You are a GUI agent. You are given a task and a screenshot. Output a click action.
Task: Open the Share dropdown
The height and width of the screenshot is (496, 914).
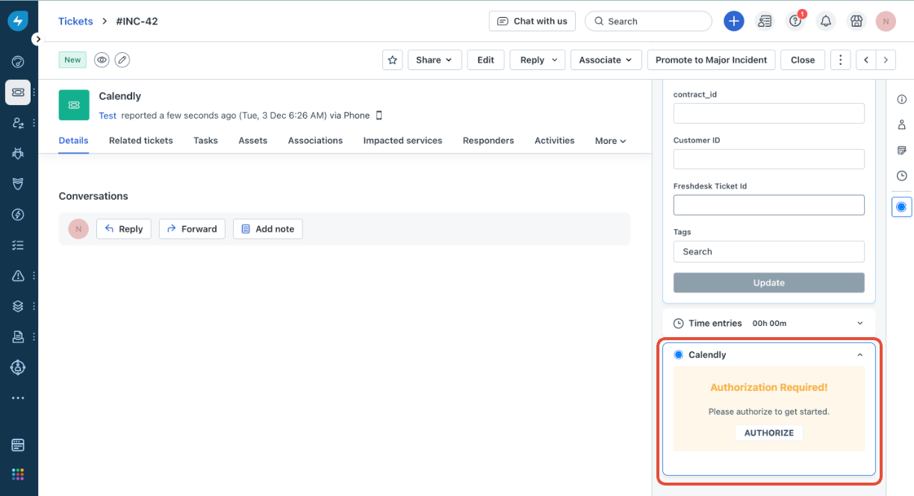(x=435, y=60)
